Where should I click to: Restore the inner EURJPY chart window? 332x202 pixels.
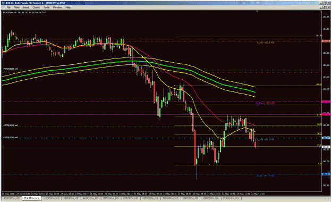click(325, 7)
